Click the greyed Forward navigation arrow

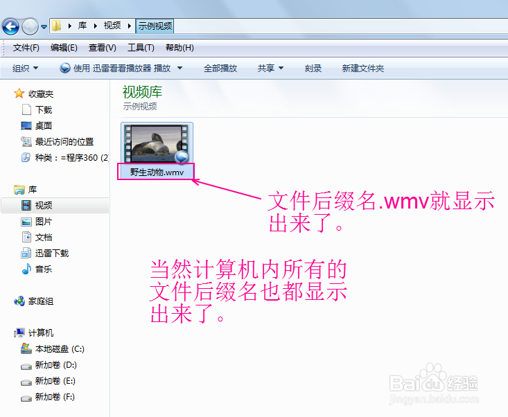pos(30,26)
